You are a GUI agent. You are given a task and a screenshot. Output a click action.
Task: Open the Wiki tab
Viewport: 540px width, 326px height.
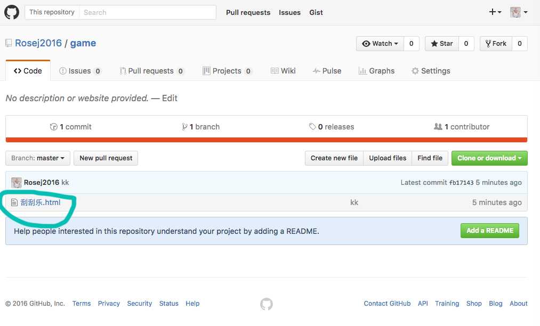[x=283, y=71]
